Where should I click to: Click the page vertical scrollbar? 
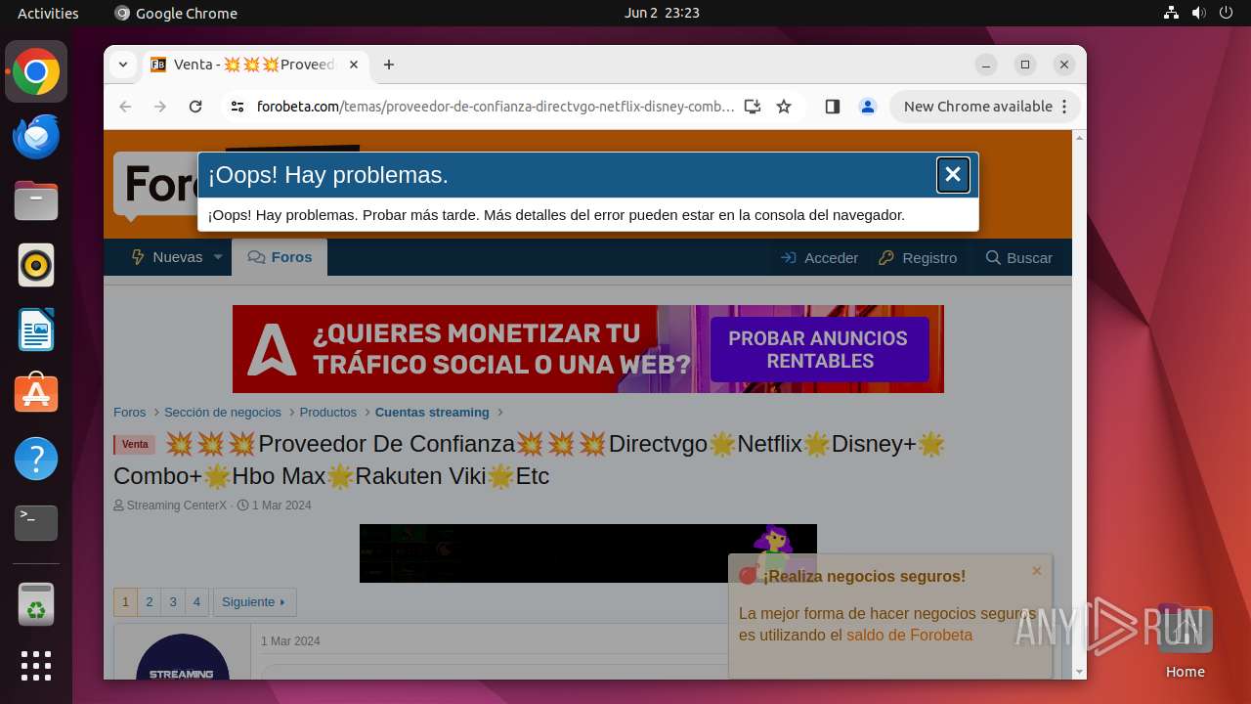tap(1079, 404)
